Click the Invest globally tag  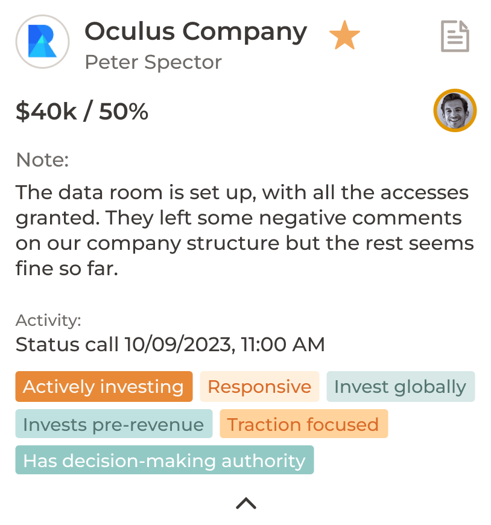(401, 386)
